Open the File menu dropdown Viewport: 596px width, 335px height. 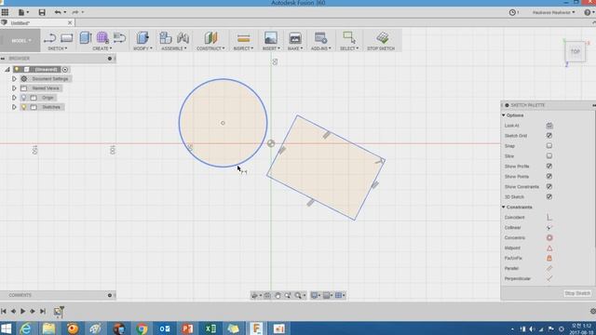click(x=23, y=12)
